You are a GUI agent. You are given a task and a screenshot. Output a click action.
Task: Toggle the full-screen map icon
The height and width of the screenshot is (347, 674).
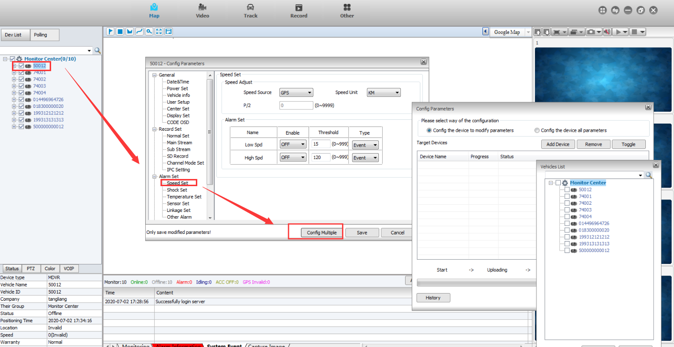pos(159,32)
